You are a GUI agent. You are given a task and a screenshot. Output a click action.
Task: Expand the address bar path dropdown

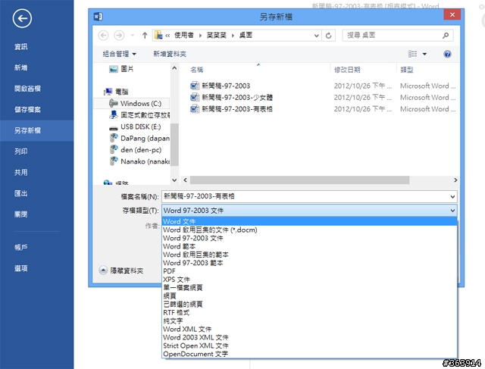click(x=316, y=36)
